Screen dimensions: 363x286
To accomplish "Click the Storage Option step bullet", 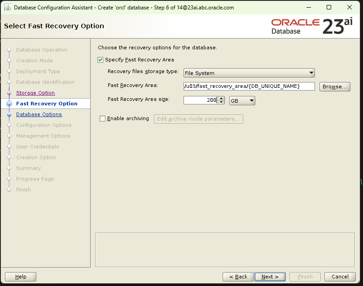I will click(9, 93).
